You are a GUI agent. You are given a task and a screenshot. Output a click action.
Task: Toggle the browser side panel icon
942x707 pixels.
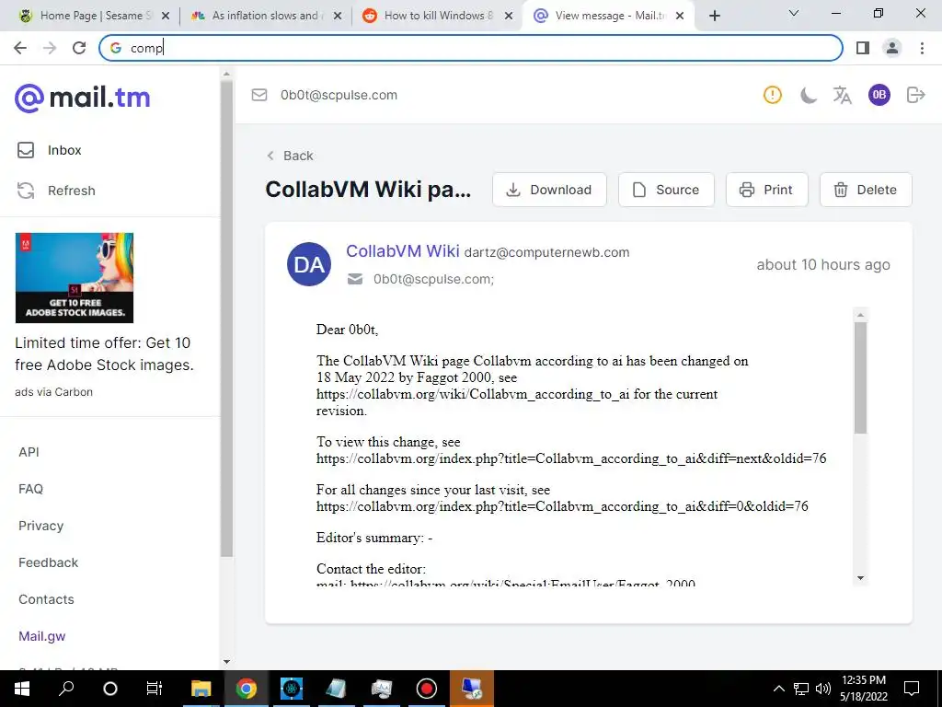(863, 48)
